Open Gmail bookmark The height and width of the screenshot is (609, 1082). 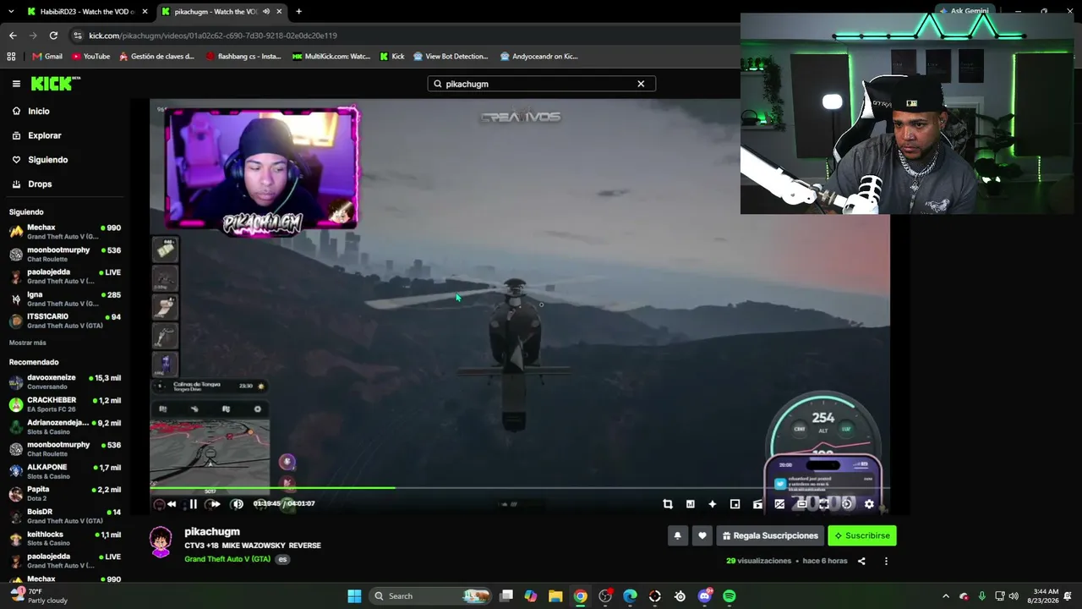47,57
